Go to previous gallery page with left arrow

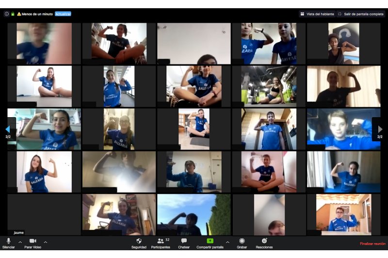[7, 129]
